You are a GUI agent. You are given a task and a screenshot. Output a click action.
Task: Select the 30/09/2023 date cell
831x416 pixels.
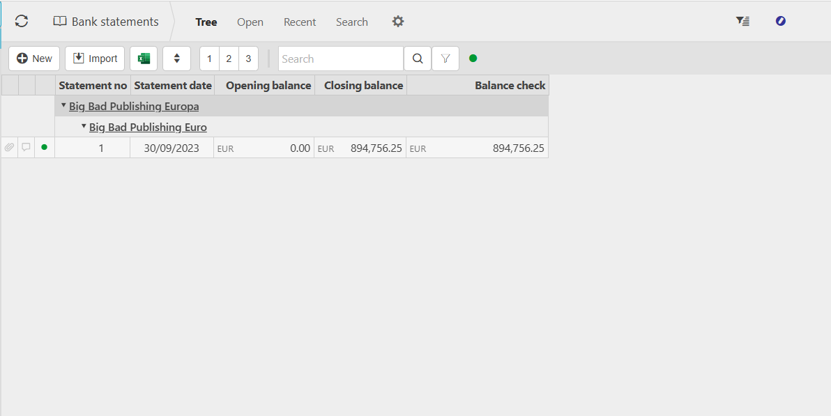pyautogui.click(x=171, y=148)
